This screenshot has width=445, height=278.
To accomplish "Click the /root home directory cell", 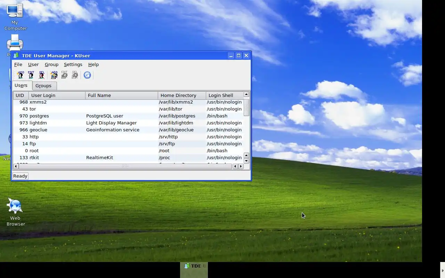I will [164, 151].
